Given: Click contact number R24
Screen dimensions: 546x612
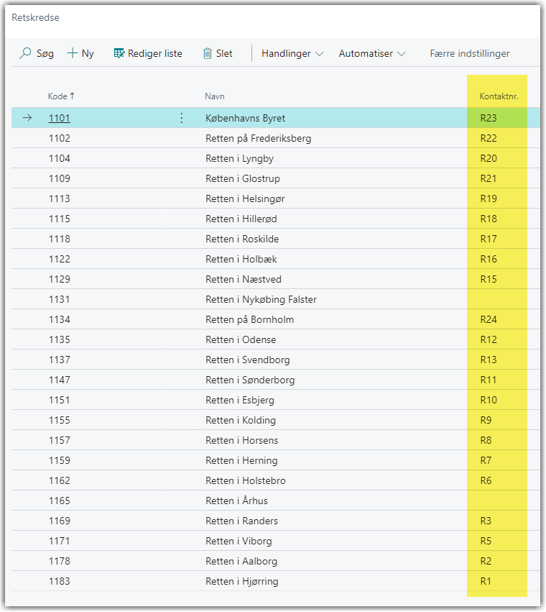Looking at the screenshot, I should [x=489, y=319].
